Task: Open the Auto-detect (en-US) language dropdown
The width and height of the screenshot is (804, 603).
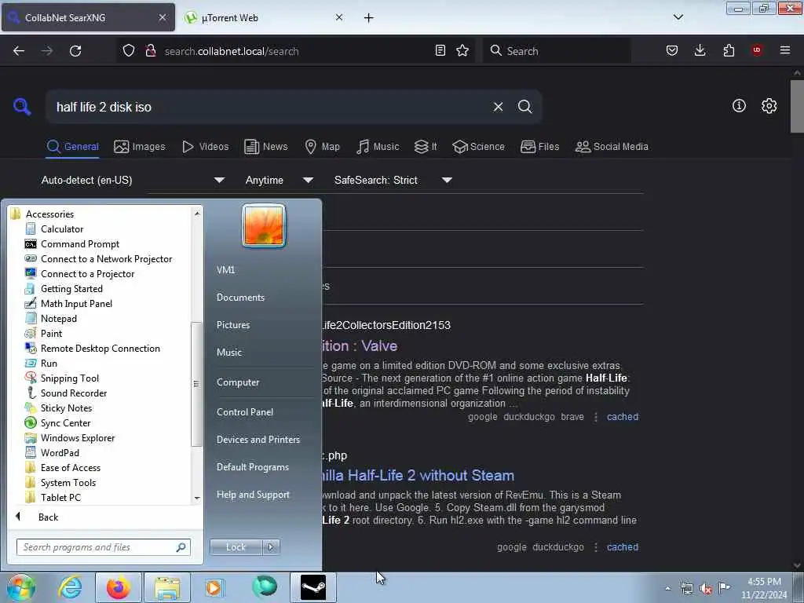Action: tap(133, 180)
